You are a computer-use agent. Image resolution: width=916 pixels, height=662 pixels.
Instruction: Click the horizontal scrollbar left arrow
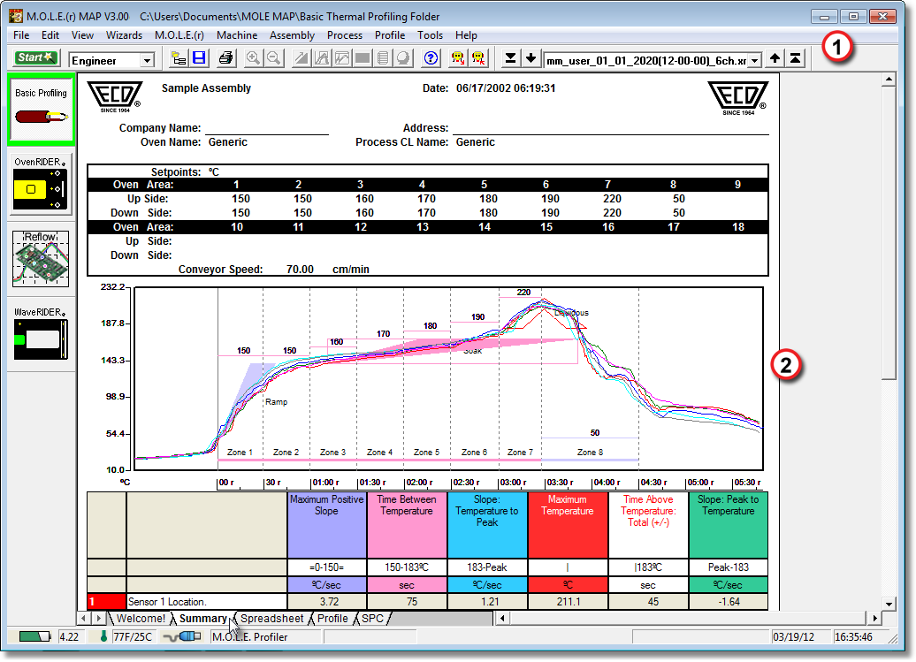pos(502,618)
